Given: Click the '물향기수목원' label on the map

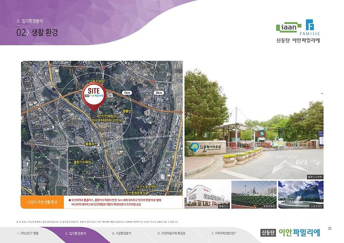Looking at the screenshot, I should click(82, 162).
